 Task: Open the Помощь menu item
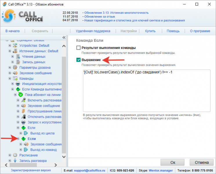[173, 31]
